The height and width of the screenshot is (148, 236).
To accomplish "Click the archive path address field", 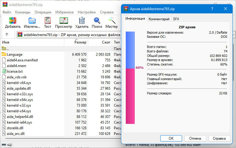I will pyautogui.click(x=69, y=35).
